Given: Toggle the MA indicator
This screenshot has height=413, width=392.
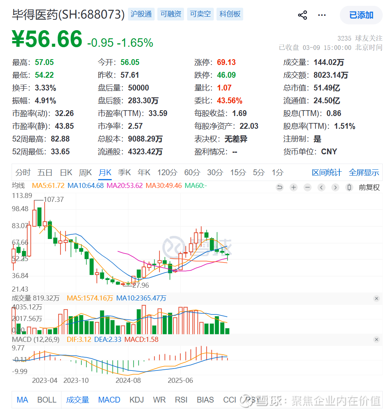Looking at the screenshot, I should point(22,400).
